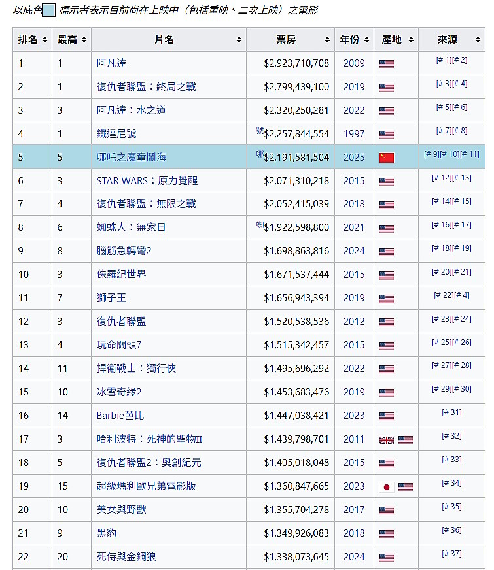Click the US flag in the 阿凡達 row
Screen dimensions: 494x570
click(386, 64)
